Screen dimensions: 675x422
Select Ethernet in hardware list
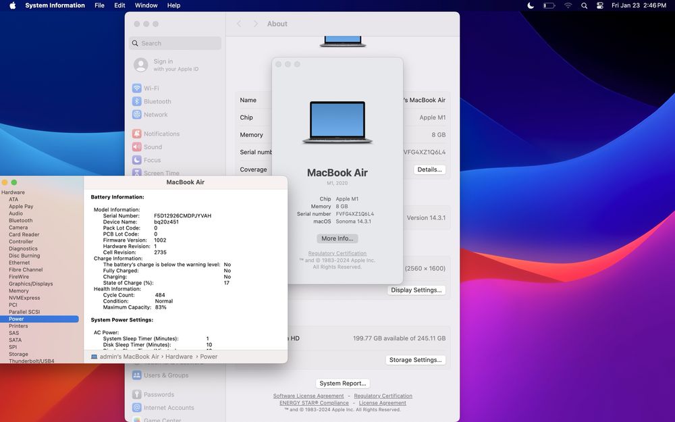19,263
